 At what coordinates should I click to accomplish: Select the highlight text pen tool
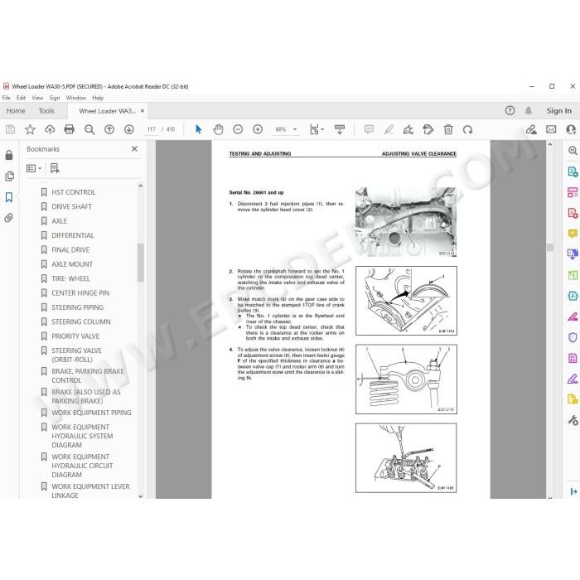tap(389, 129)
